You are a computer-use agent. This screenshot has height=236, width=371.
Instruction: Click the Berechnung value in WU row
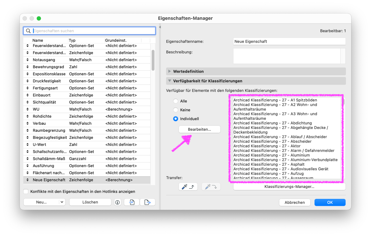(119, 109)
